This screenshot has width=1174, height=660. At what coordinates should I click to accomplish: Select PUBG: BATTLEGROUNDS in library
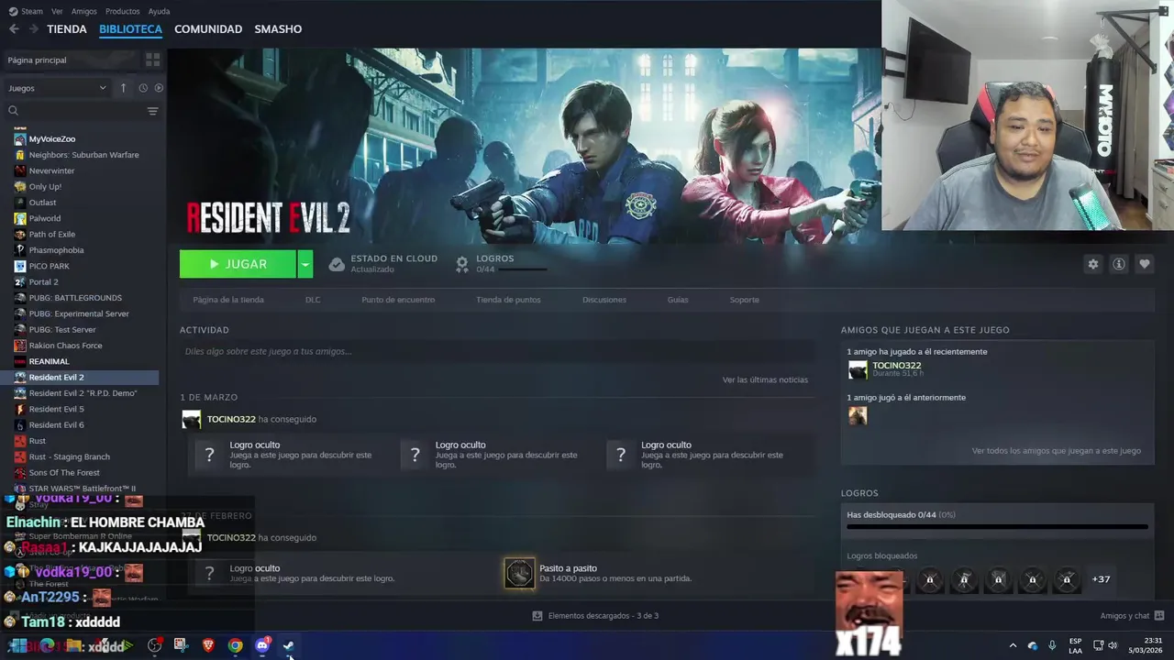pos(75,298)
